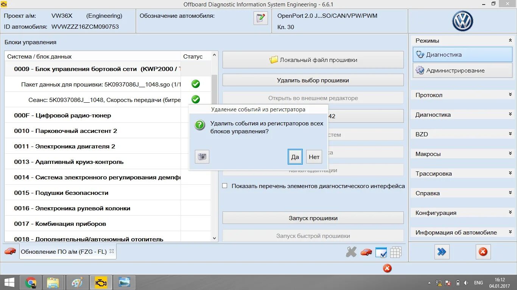Viewport: 517px width, 290px height.
Task: Click scroll-down arrow of control units list
Action: [x=215, y=238]
